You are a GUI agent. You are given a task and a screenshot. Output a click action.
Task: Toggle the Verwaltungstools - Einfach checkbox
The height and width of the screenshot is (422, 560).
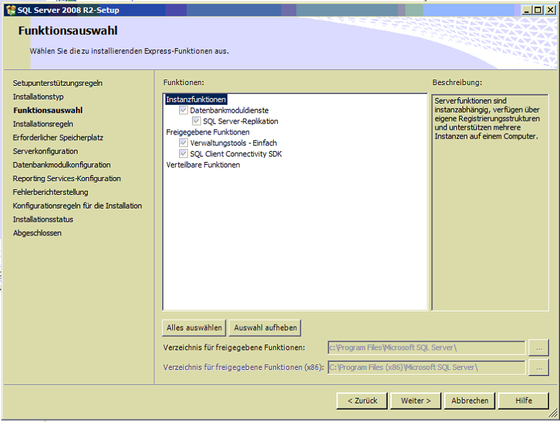[183, 143]
